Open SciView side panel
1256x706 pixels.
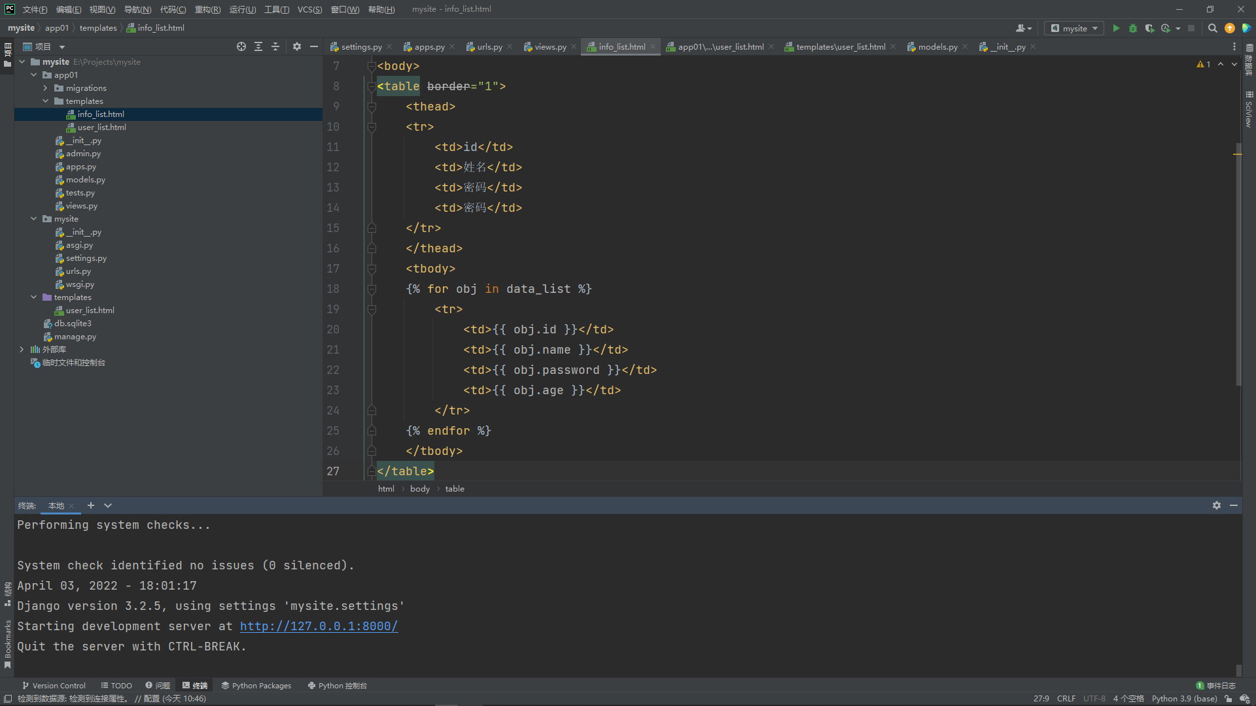coord(1249,109)
